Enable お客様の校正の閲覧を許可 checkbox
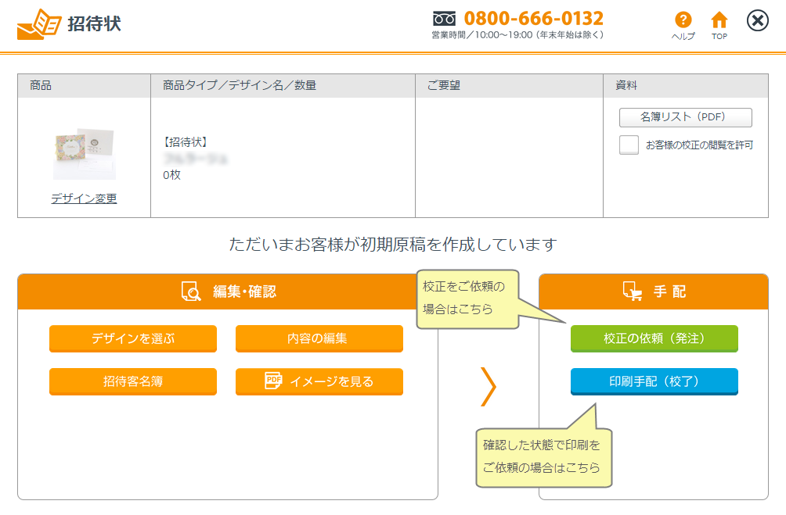The width and height of the screenshot is (786, 515). (629, 145)
